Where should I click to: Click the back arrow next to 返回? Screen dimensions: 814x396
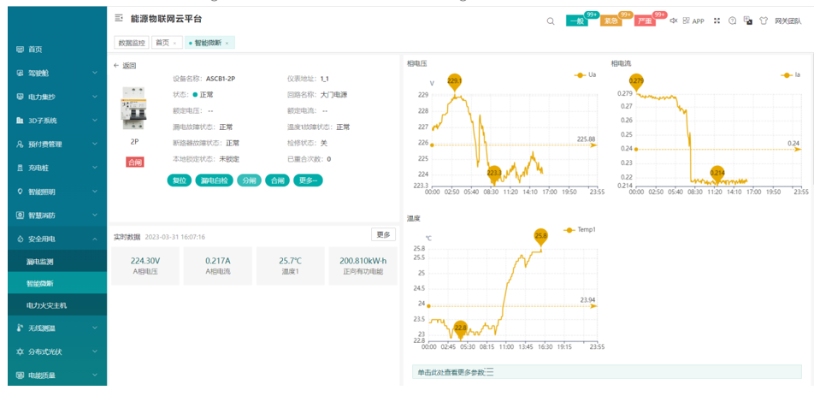[116, 66]
